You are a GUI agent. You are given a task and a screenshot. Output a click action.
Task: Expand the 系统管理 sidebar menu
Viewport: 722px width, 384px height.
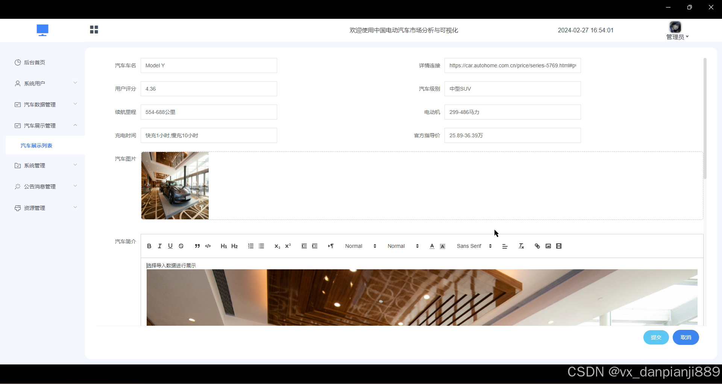pyautogui.click(x=45, y=165)
